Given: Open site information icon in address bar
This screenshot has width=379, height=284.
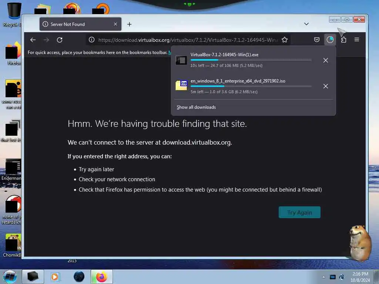Looking at the screenshot, I should tap(92, 40).
